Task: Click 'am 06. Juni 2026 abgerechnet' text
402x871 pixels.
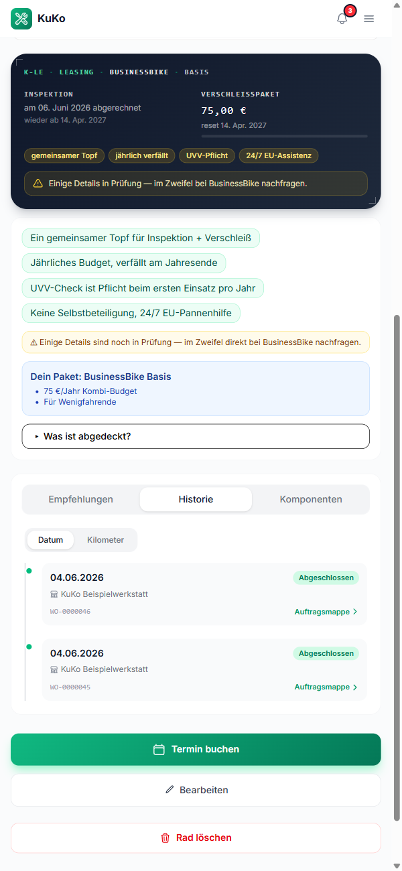Action: point(82,108)
